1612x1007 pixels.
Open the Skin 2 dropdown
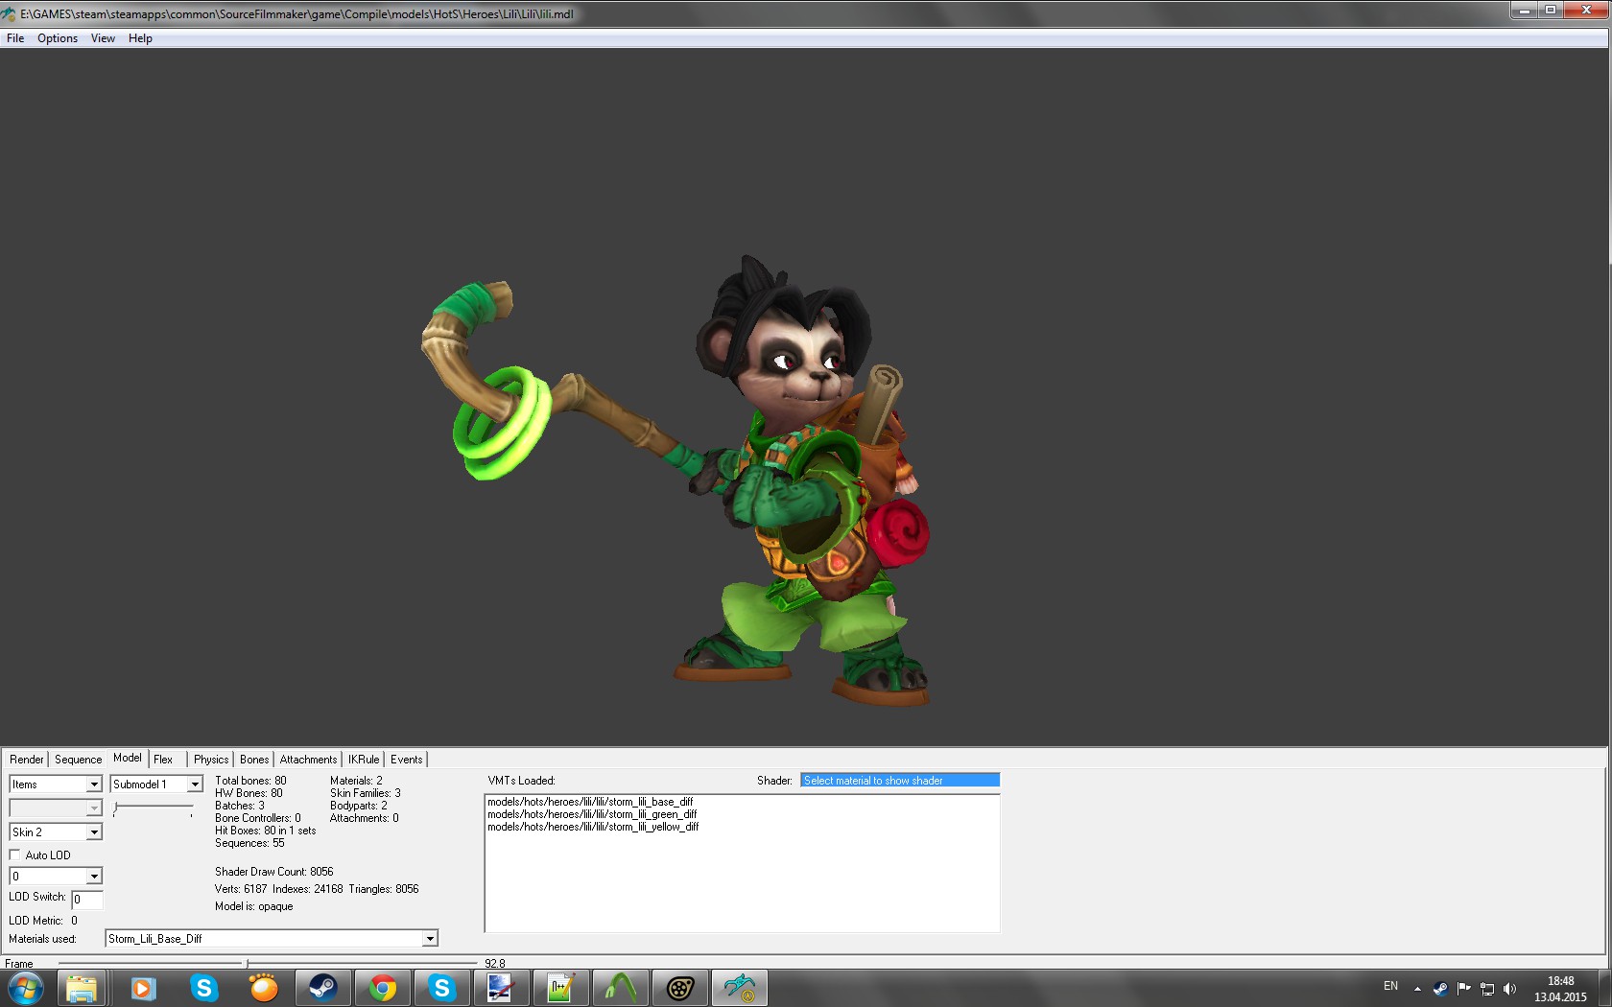56,831
